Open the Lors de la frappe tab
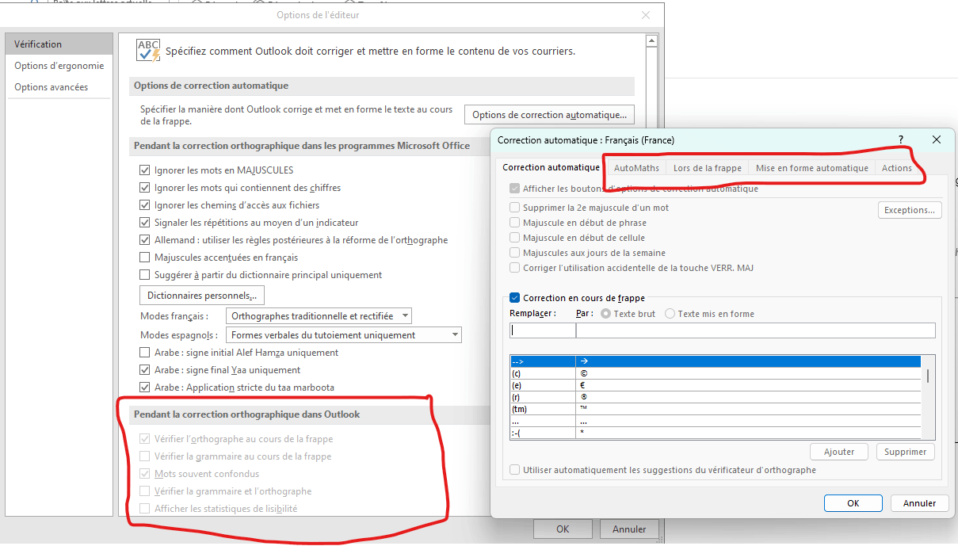The image size is (958, 546). [708, 168]
